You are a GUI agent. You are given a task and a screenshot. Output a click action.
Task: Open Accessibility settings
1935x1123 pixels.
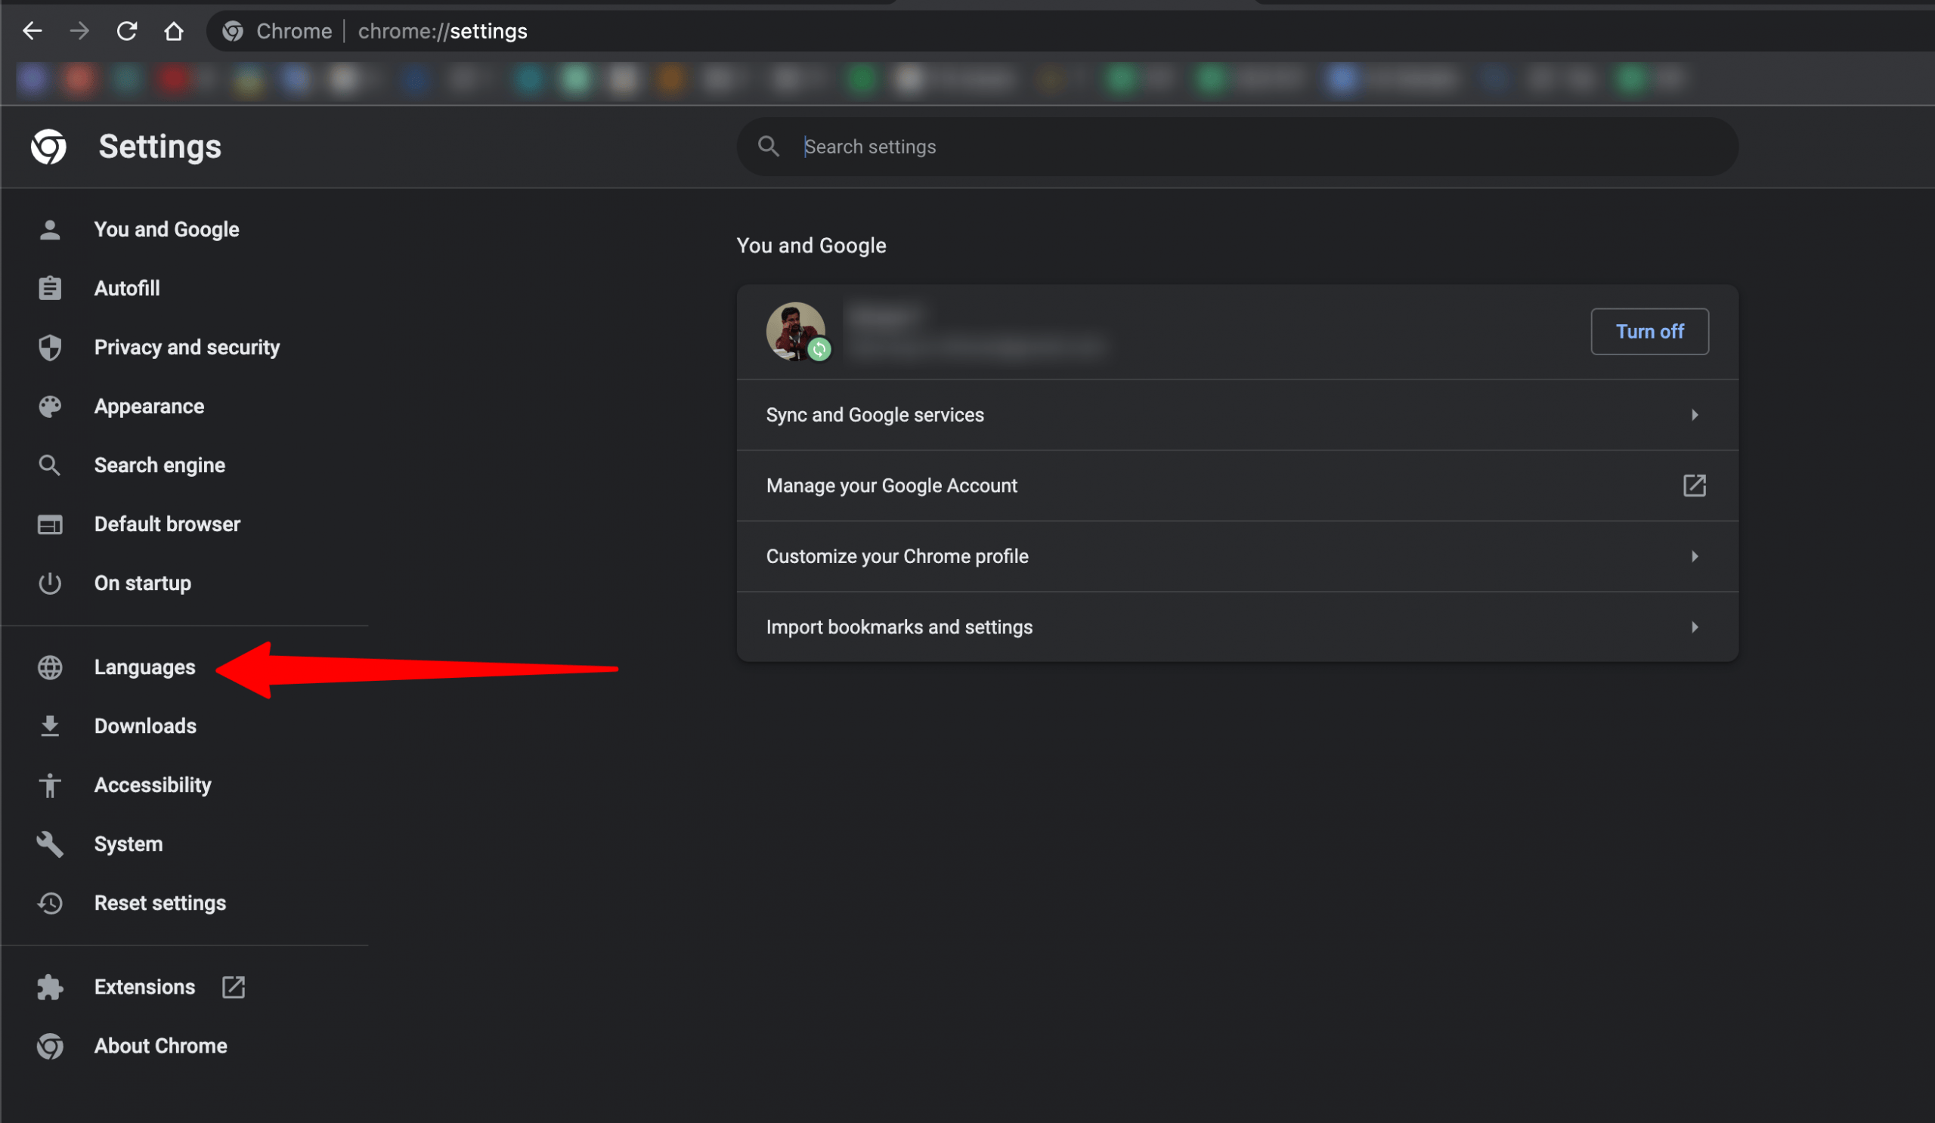[x=153, y=785]
